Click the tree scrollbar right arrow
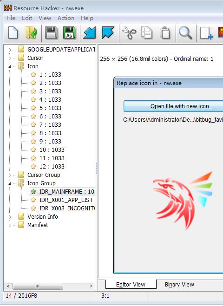Viewport: 223px width, 306px height. click(x=91, y=286)
